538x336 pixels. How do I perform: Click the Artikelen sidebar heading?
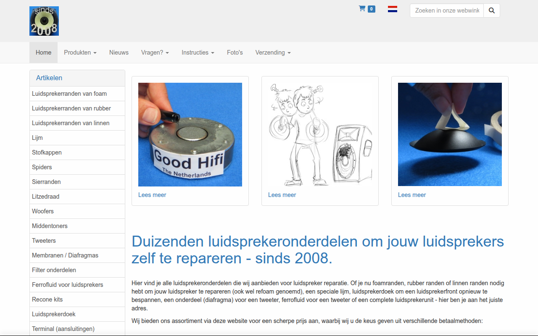click(x=49, y=78)
